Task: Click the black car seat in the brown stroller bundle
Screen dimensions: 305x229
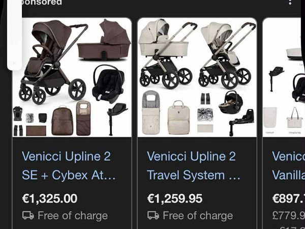Action: point(108,83)
